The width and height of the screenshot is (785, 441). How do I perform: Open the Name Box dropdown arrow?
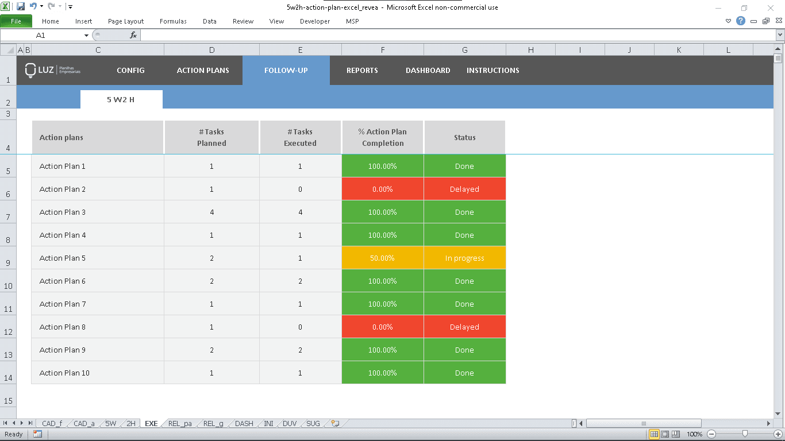click(x=86, y=35)
